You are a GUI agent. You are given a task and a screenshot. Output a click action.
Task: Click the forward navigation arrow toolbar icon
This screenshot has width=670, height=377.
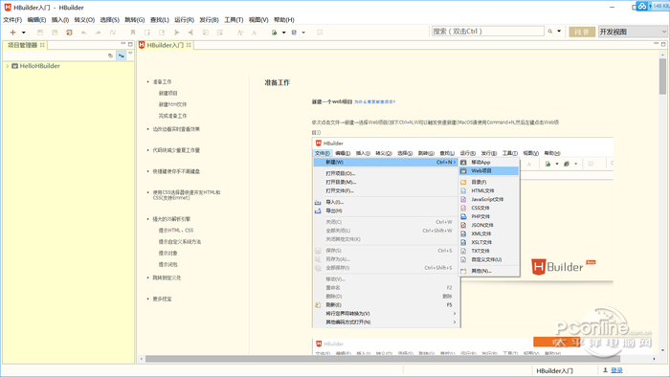176,33
